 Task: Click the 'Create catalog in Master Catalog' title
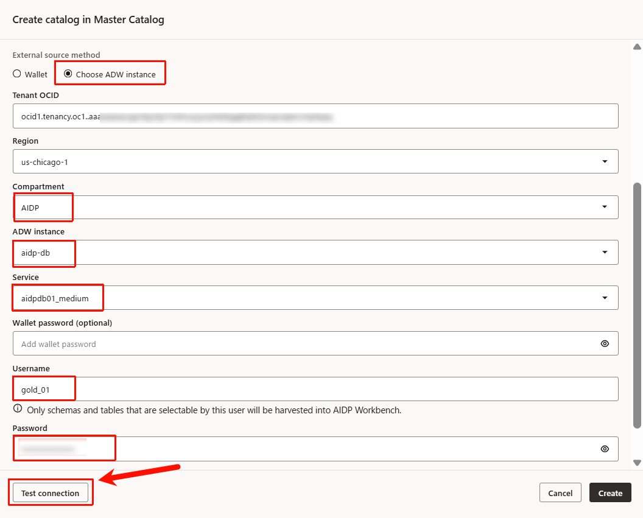coord(88,19)
